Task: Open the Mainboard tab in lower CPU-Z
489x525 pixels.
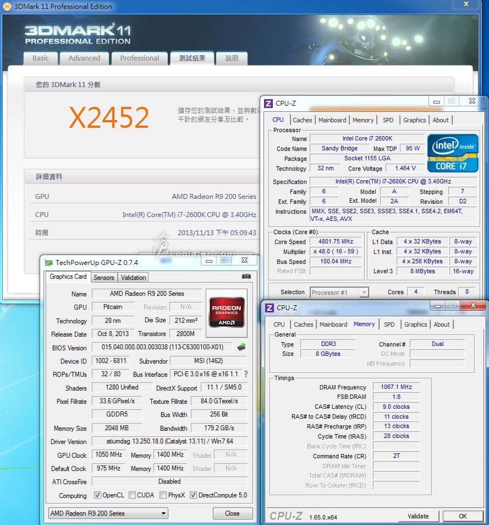Action: (333, 324)
